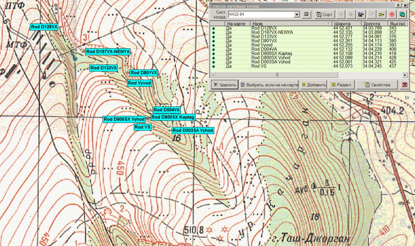Screen dimensions: 415x246
Task: Click the Добавить add waypoint button
Action: (x=314, y=85)
